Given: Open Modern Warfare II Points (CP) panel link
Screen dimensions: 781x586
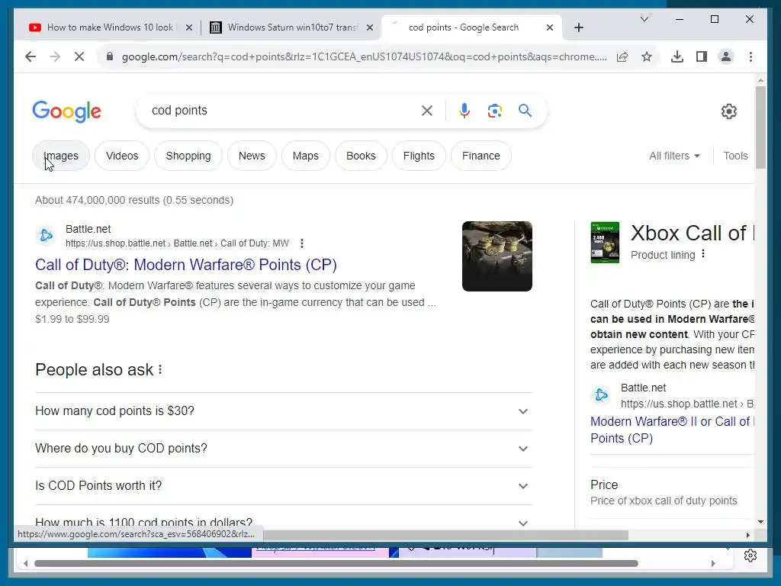Looking at the screenshot, I should click(671, 430).
